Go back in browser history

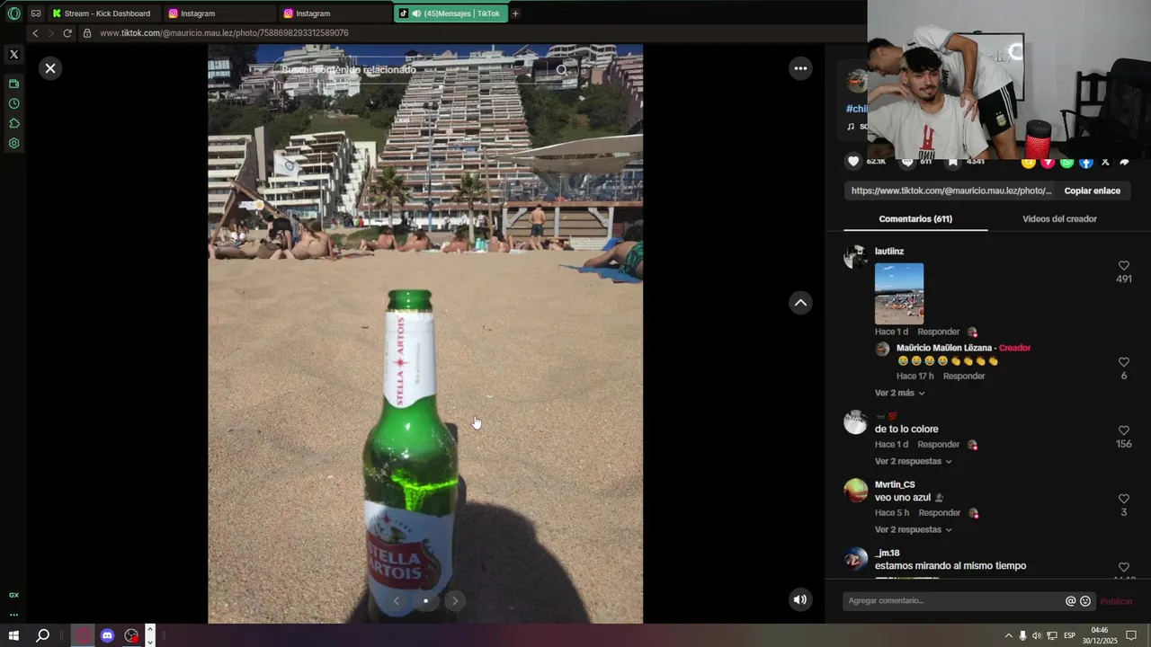coord(34,33)
